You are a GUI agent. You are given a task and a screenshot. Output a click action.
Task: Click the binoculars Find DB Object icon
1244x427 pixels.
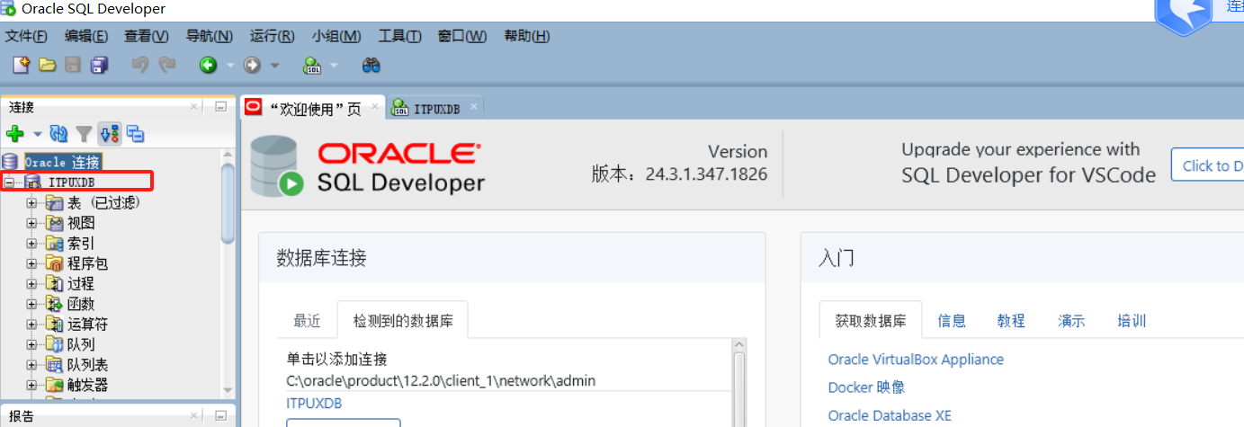pyautogui.click(x=371, y=65)
